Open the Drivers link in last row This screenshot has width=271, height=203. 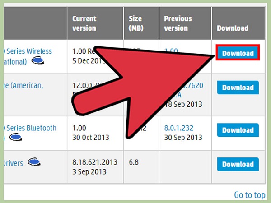[x=13, y=163]
